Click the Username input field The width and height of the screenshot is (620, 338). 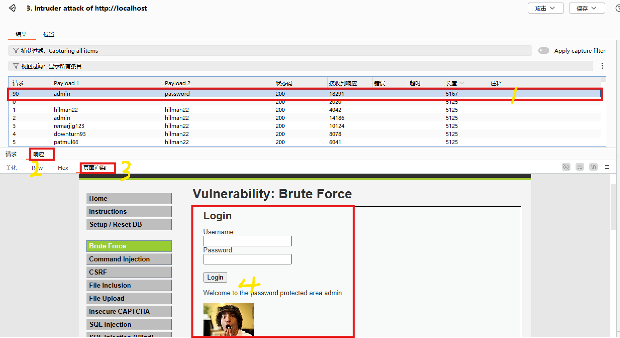[247, 241]
